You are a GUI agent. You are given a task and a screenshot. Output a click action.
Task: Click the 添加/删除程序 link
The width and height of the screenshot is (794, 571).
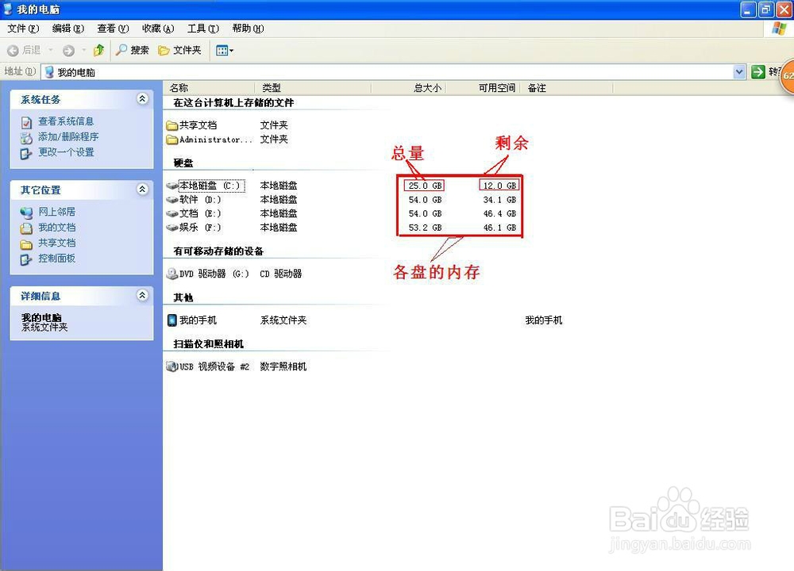pos(68,137)
